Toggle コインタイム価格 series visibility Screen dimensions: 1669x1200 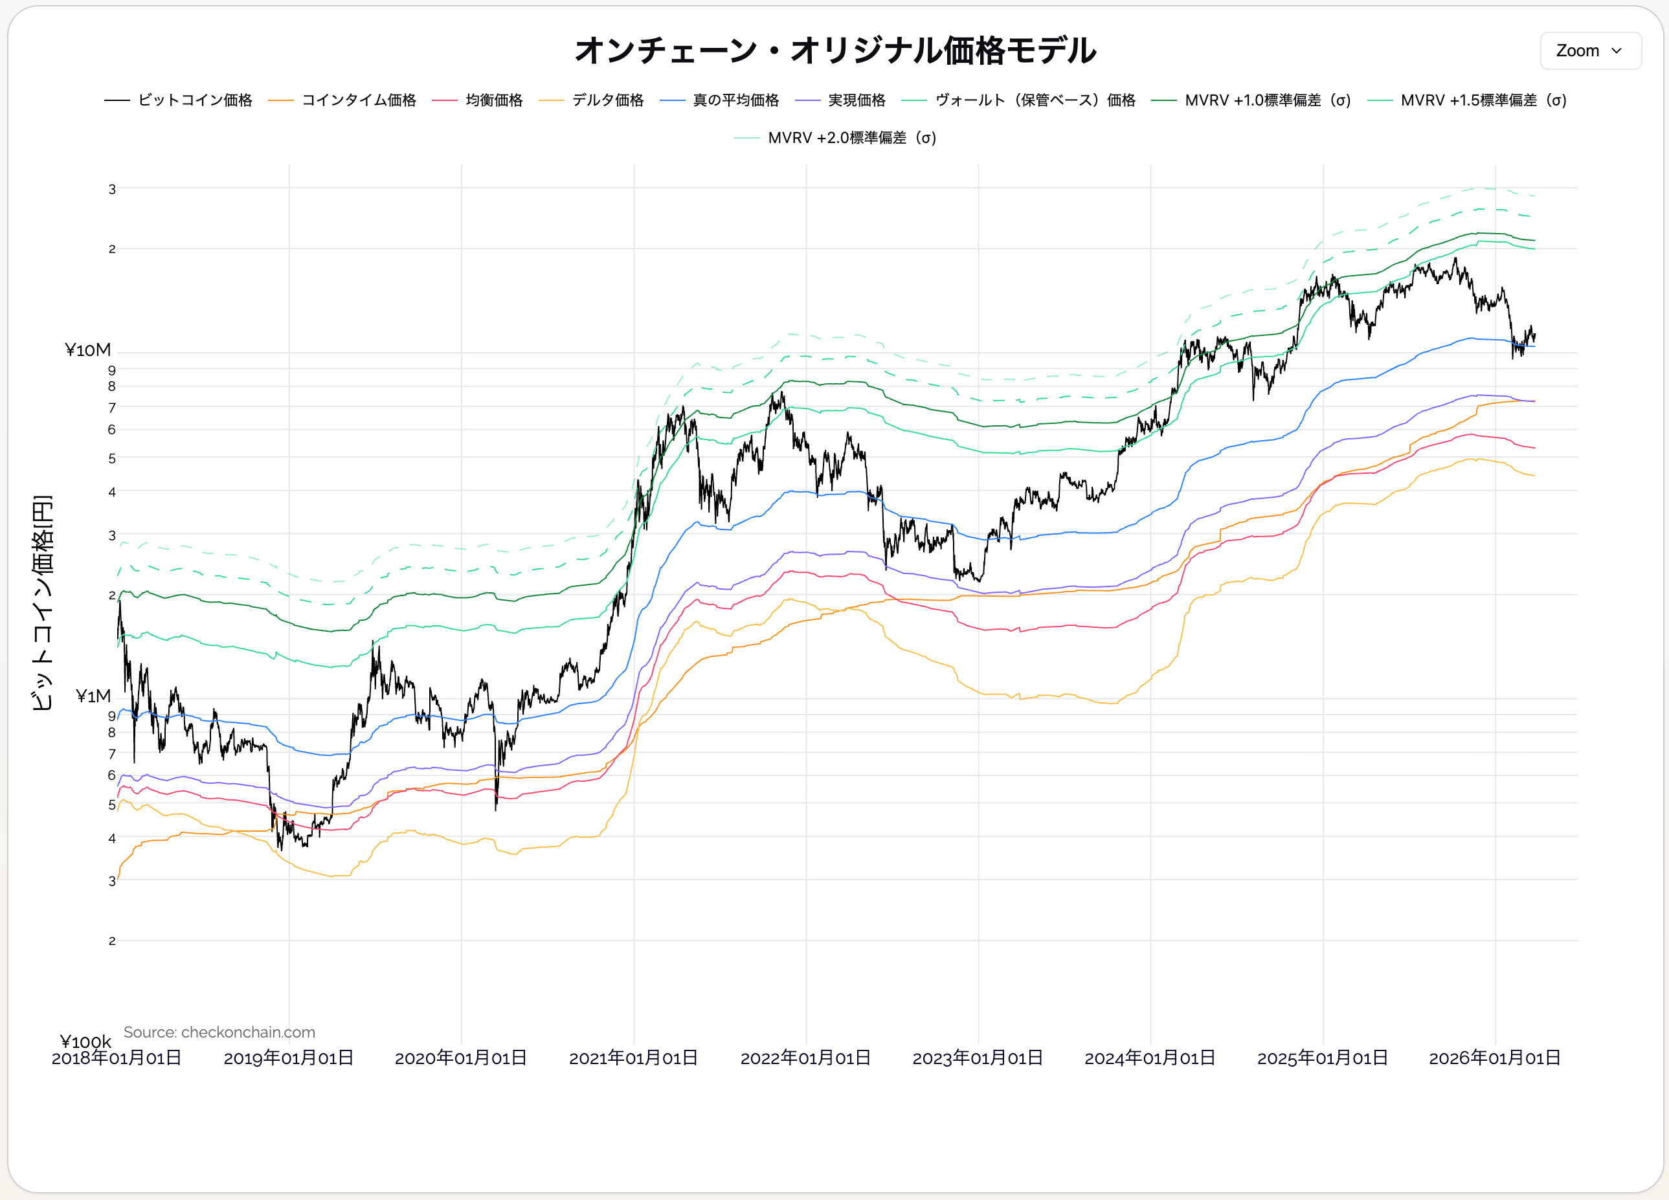point(359,100)
